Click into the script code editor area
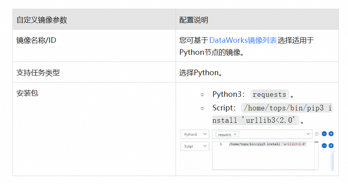Image resolution: width=348 pixels, height=184 pixels. [265, 156]
